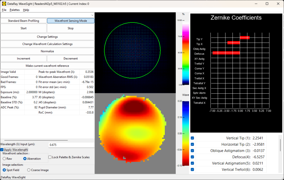Click Change Wavefront Calculation Settings
Image resolution: width=284 pixels, height=180 pixels.
47,44
